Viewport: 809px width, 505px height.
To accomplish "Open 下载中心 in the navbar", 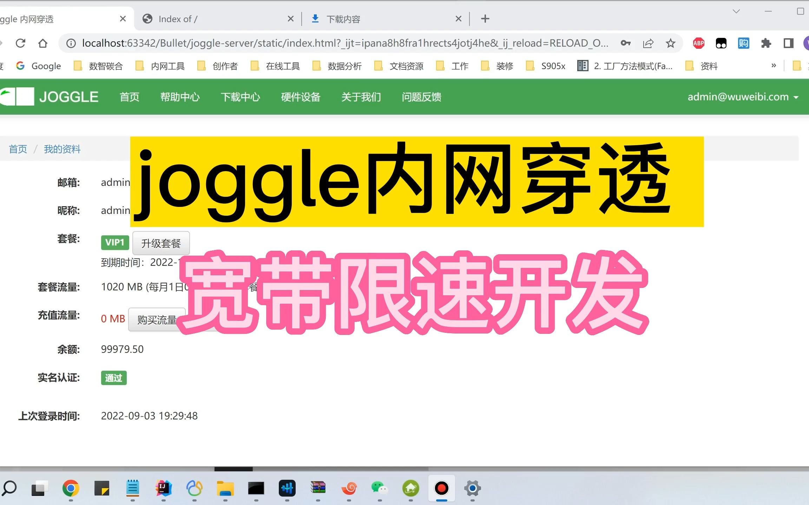I will pyautogui.click(x=241, y=97).
